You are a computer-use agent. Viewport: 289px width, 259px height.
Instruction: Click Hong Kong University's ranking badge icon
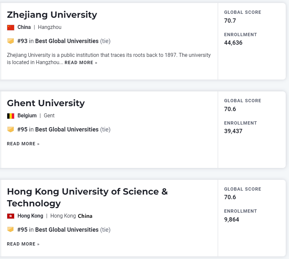pyautogui.click(x=11, y=229)
